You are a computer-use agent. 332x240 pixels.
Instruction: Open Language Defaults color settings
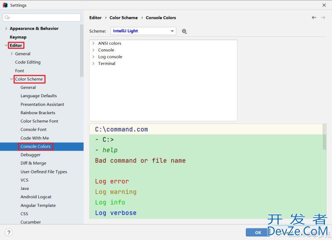39,96
